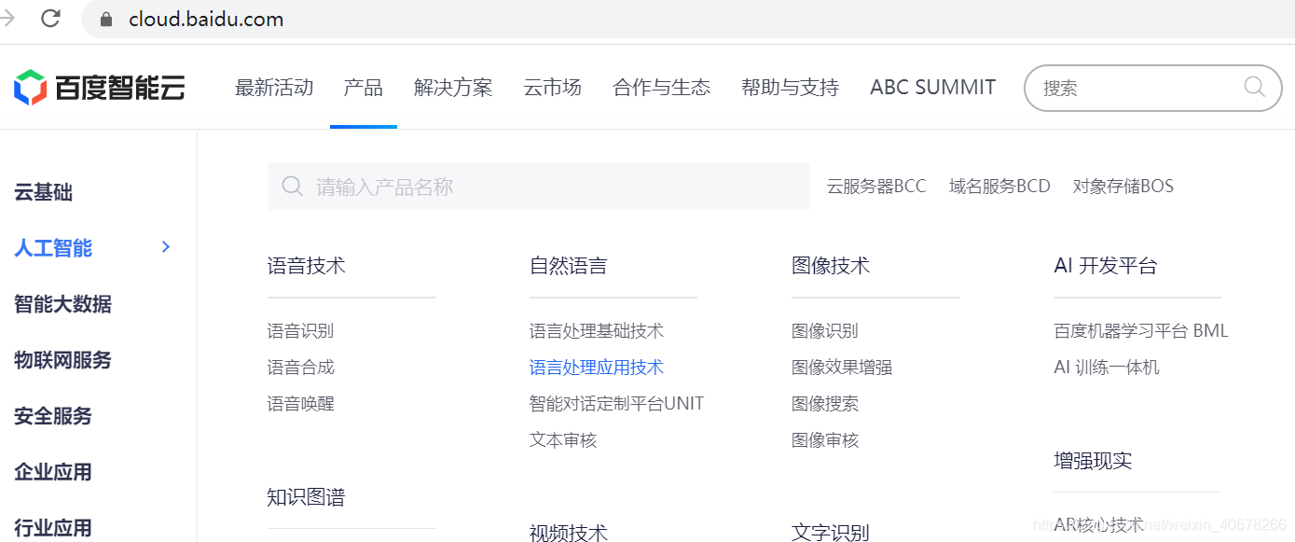Click the browser reload icon
The width and height of the screenshot is (1295, 542).
(x=50, y=19)
